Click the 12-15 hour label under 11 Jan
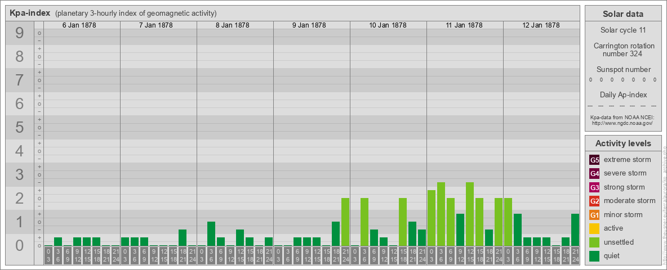 [x=470, y=256]
